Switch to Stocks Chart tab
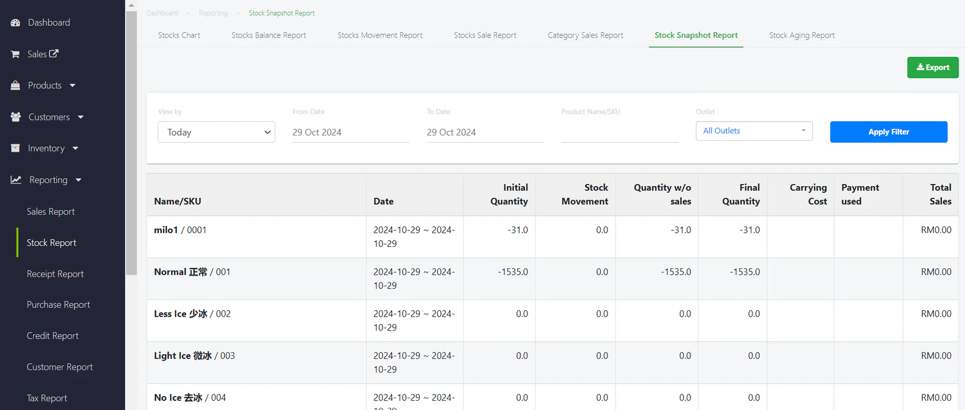This screenshot has width=965, height=410. point(179,35)
